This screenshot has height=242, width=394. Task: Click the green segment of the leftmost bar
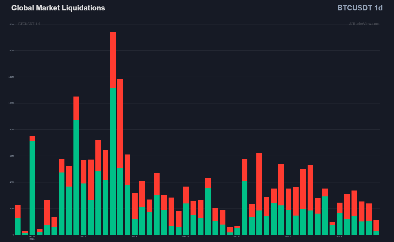tap(18, 227)
